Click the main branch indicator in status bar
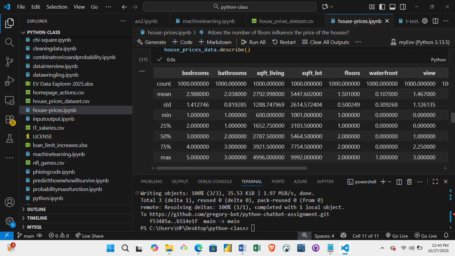This screenshot has width=455, height=256. click(x=26, y=236)
